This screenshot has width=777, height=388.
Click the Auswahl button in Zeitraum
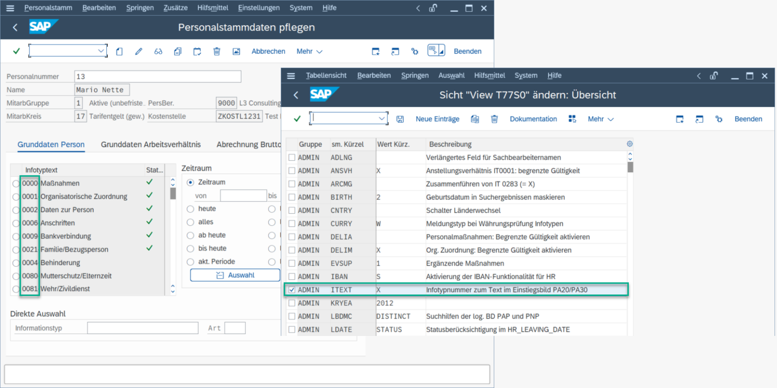(x=235, y=275)
